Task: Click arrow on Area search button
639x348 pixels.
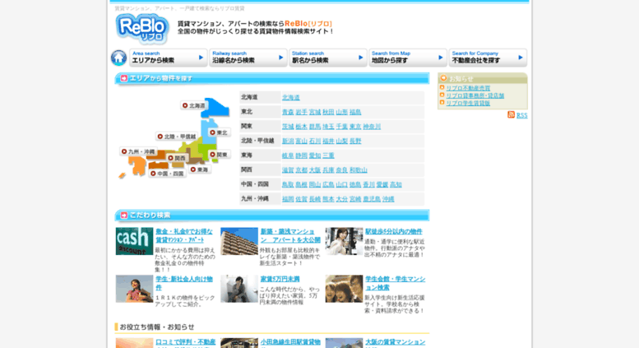Action: point(201,58)
